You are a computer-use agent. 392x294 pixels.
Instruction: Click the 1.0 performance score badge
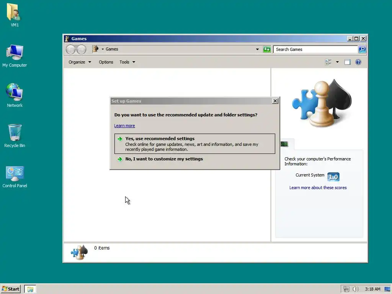click(x=333, y=177)
